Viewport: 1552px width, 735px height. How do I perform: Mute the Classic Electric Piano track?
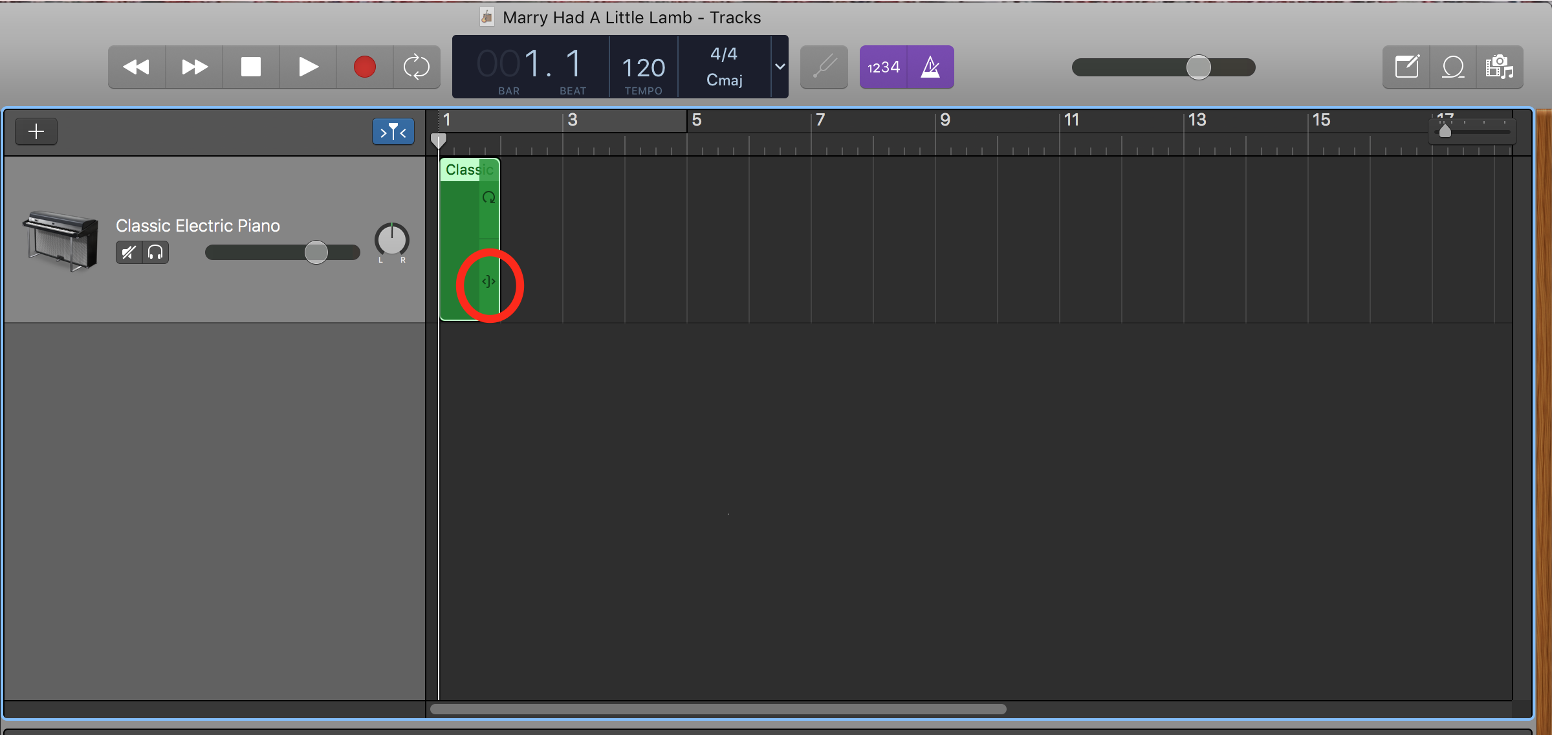128,252
